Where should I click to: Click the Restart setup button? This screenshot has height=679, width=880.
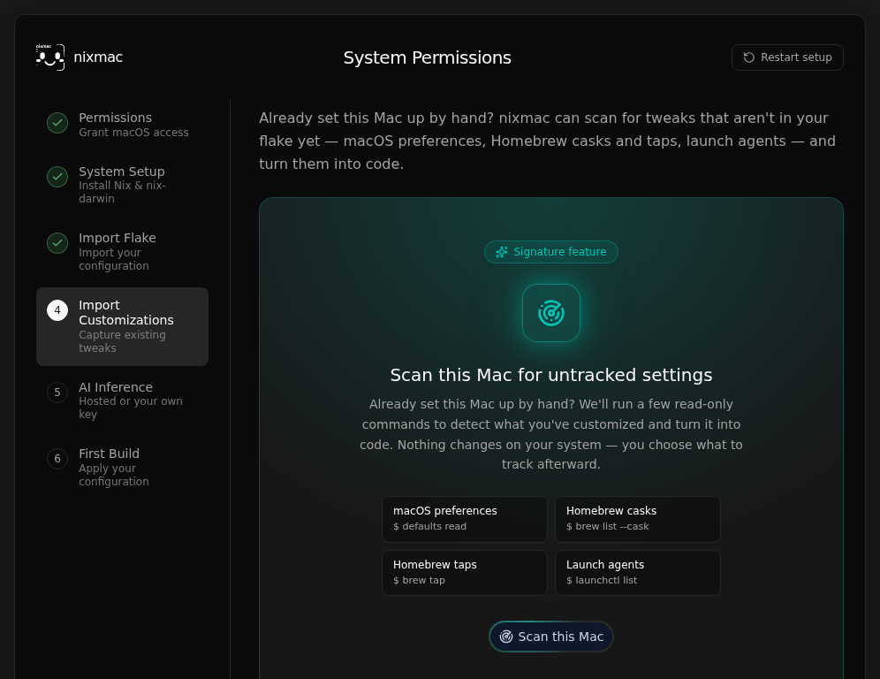[x=787, y=57]
